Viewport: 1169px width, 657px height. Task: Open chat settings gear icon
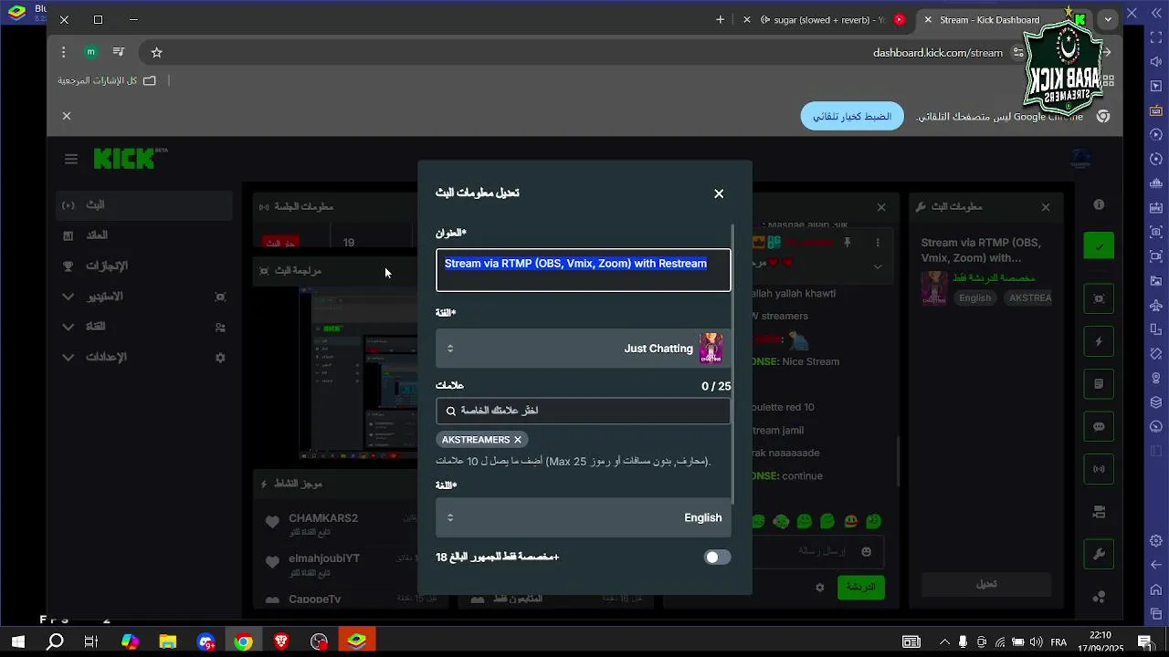click(x=820, y=588)
